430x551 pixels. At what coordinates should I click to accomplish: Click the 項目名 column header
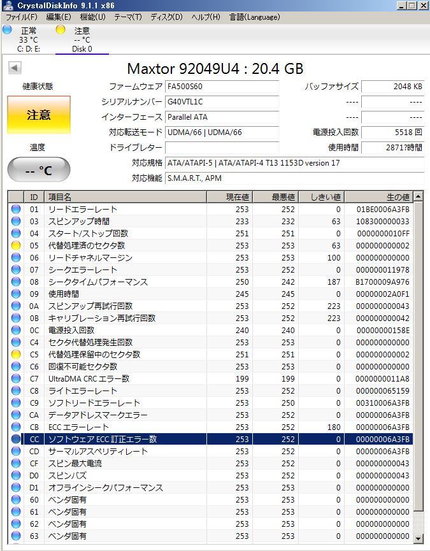click(125, 197)
